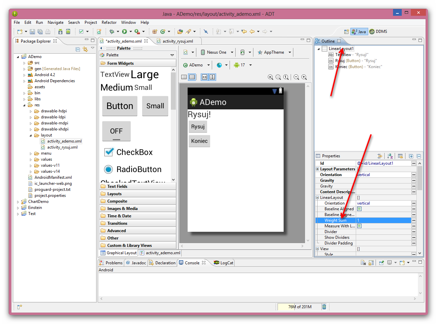437x324 pixels.
Task: Open the Refactor menu
Action: point(109,22)
